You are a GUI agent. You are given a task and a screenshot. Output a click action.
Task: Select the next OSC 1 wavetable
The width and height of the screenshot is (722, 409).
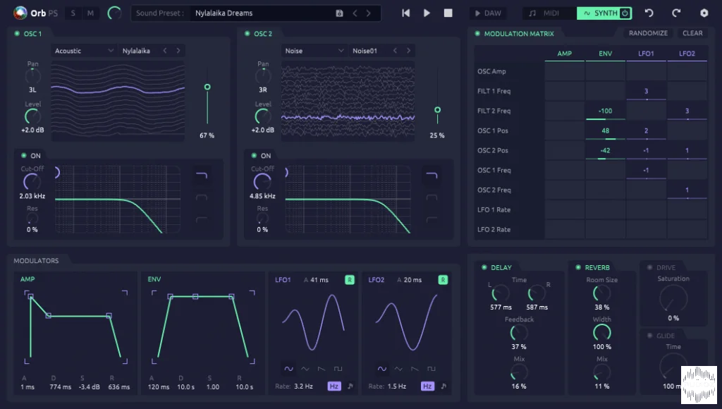tap(178, 51)
